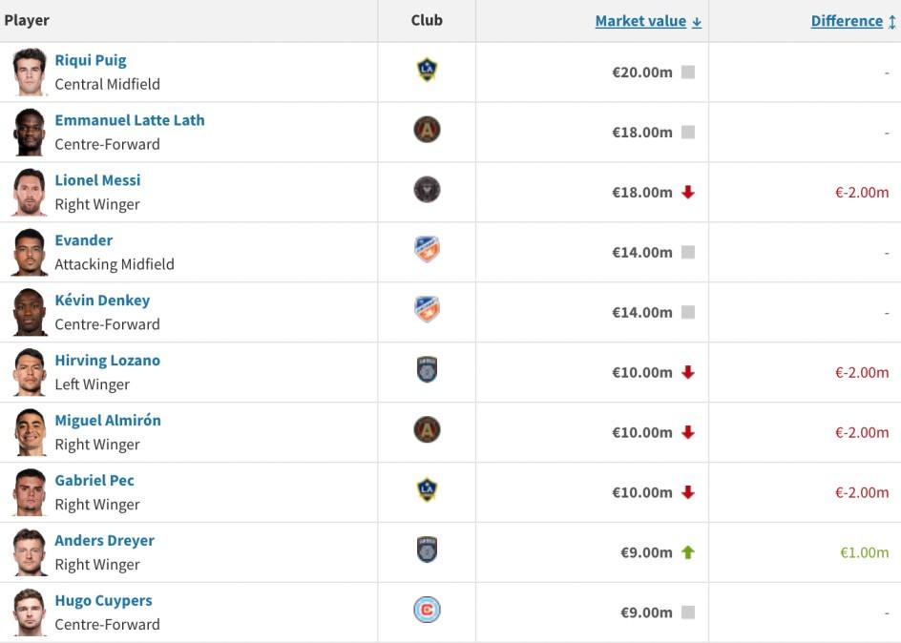Click Inter Miami crest in Messi row
Image resolution: width=901 pixels, height=643 pixels.
427,190
